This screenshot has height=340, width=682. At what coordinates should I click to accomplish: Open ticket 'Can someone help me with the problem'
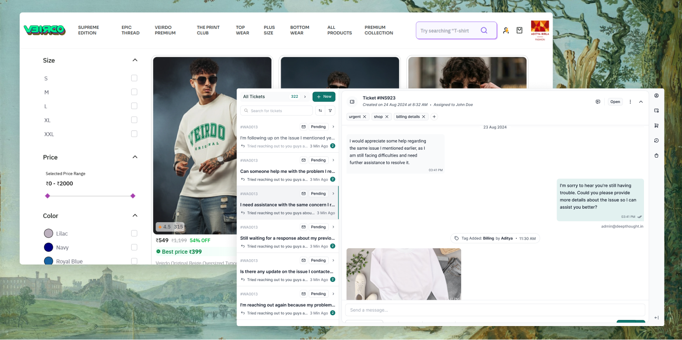pos(288,169)
